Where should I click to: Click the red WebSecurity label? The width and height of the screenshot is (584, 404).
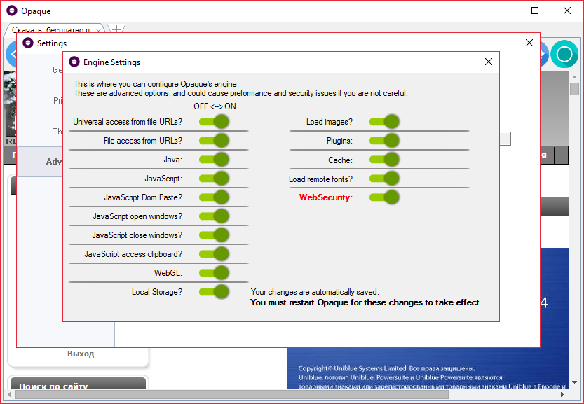(x=325, y=197)
